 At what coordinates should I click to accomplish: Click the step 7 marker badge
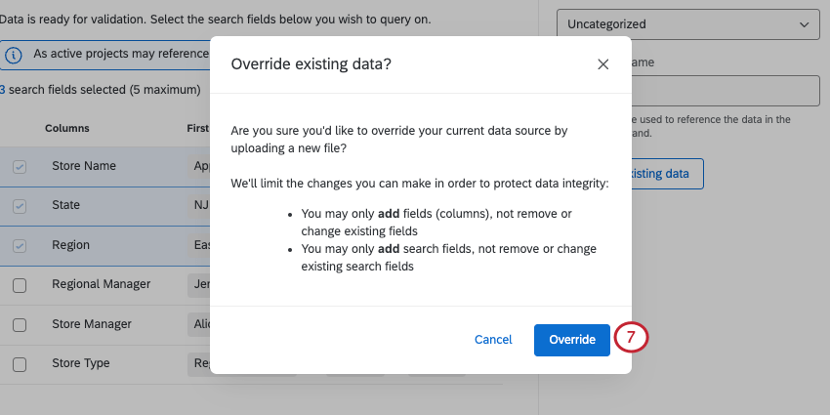click(x=631, y=338)
